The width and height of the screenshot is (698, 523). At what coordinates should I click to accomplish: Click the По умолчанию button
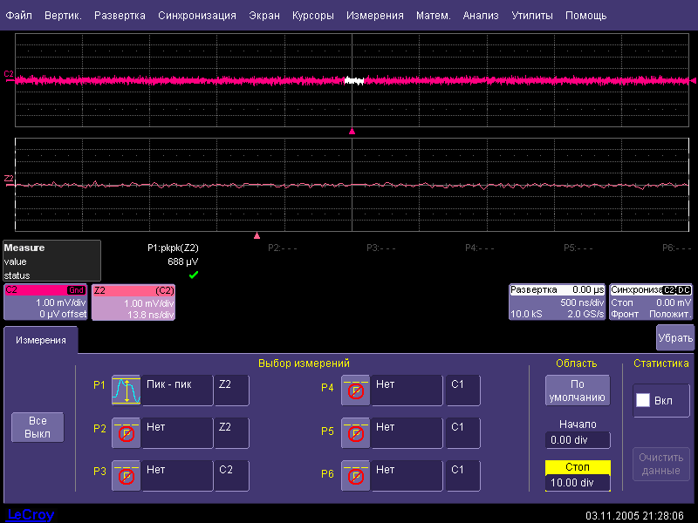(577, 391)
